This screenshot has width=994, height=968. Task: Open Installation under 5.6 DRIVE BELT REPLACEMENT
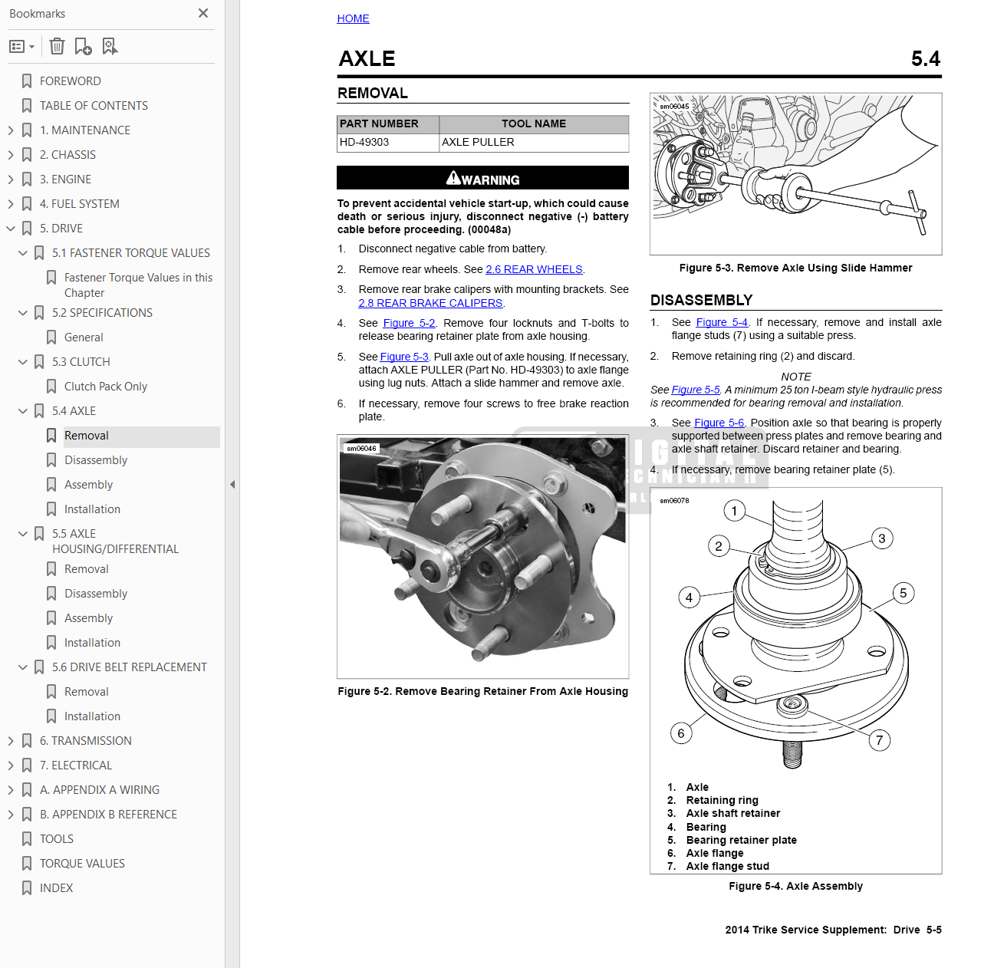coord(92,716)
